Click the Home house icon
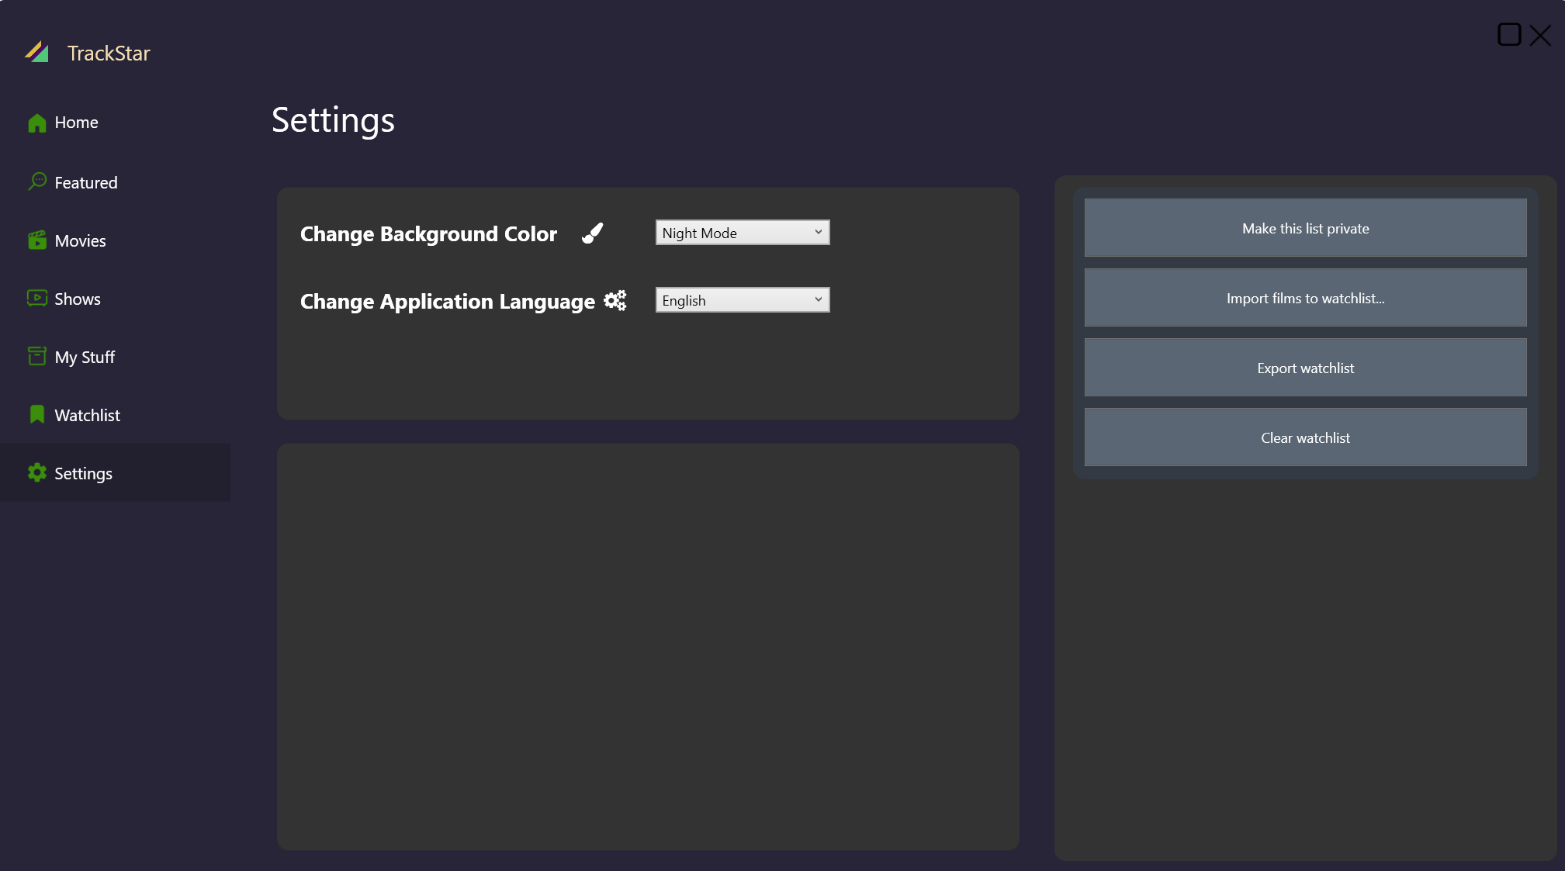 click(x=36, y=123)
